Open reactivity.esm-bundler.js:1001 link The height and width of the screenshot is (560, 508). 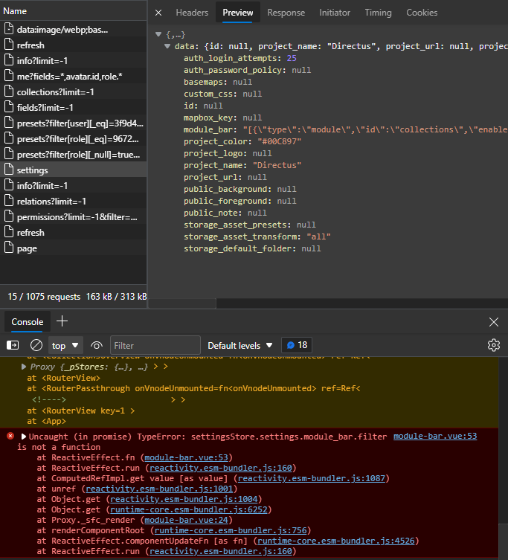coord(159,489)
